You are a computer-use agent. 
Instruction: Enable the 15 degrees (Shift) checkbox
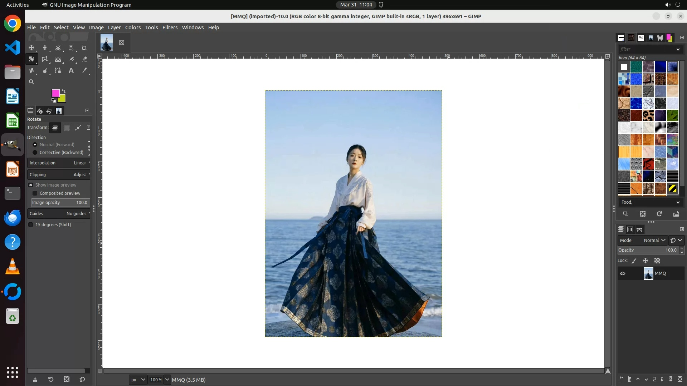pos(31,225)
